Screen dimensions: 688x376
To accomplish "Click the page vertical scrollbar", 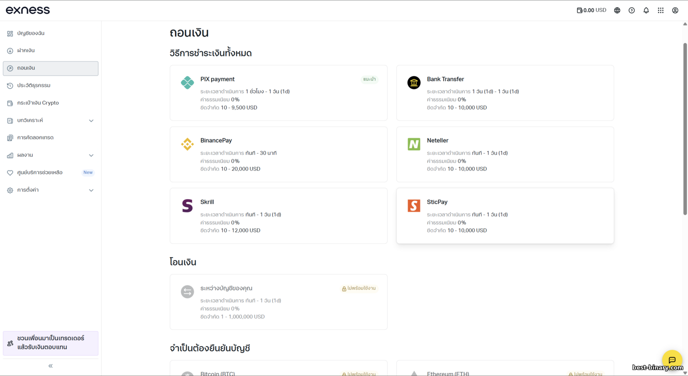I will (x=685, y=128).
